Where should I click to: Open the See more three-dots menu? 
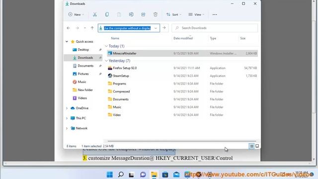tap(215, 14)
